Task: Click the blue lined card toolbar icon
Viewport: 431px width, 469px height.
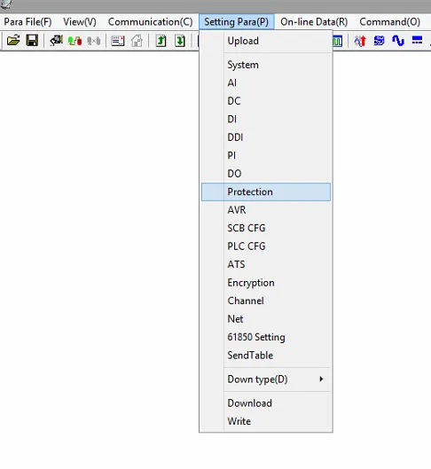Action: [118, 41]
